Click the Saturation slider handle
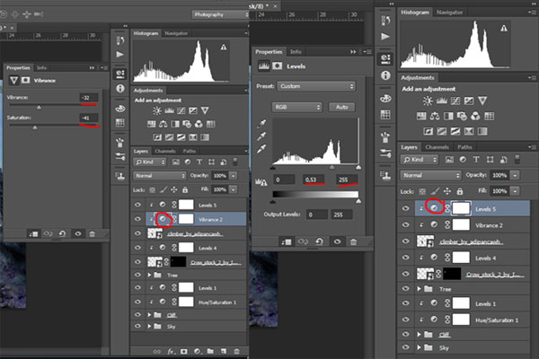The width and height of the screenshot is (539, 359). 35,127
